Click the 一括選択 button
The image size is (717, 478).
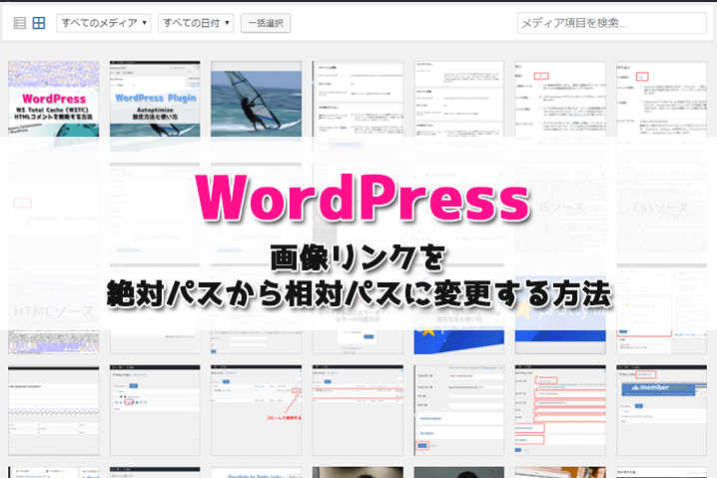tap(266, 23)
